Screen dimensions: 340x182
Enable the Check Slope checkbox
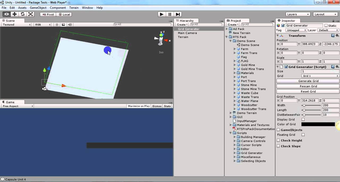[278, 146]
